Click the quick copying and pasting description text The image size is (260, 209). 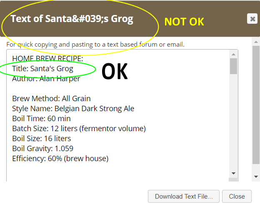(x=95, y=44)
